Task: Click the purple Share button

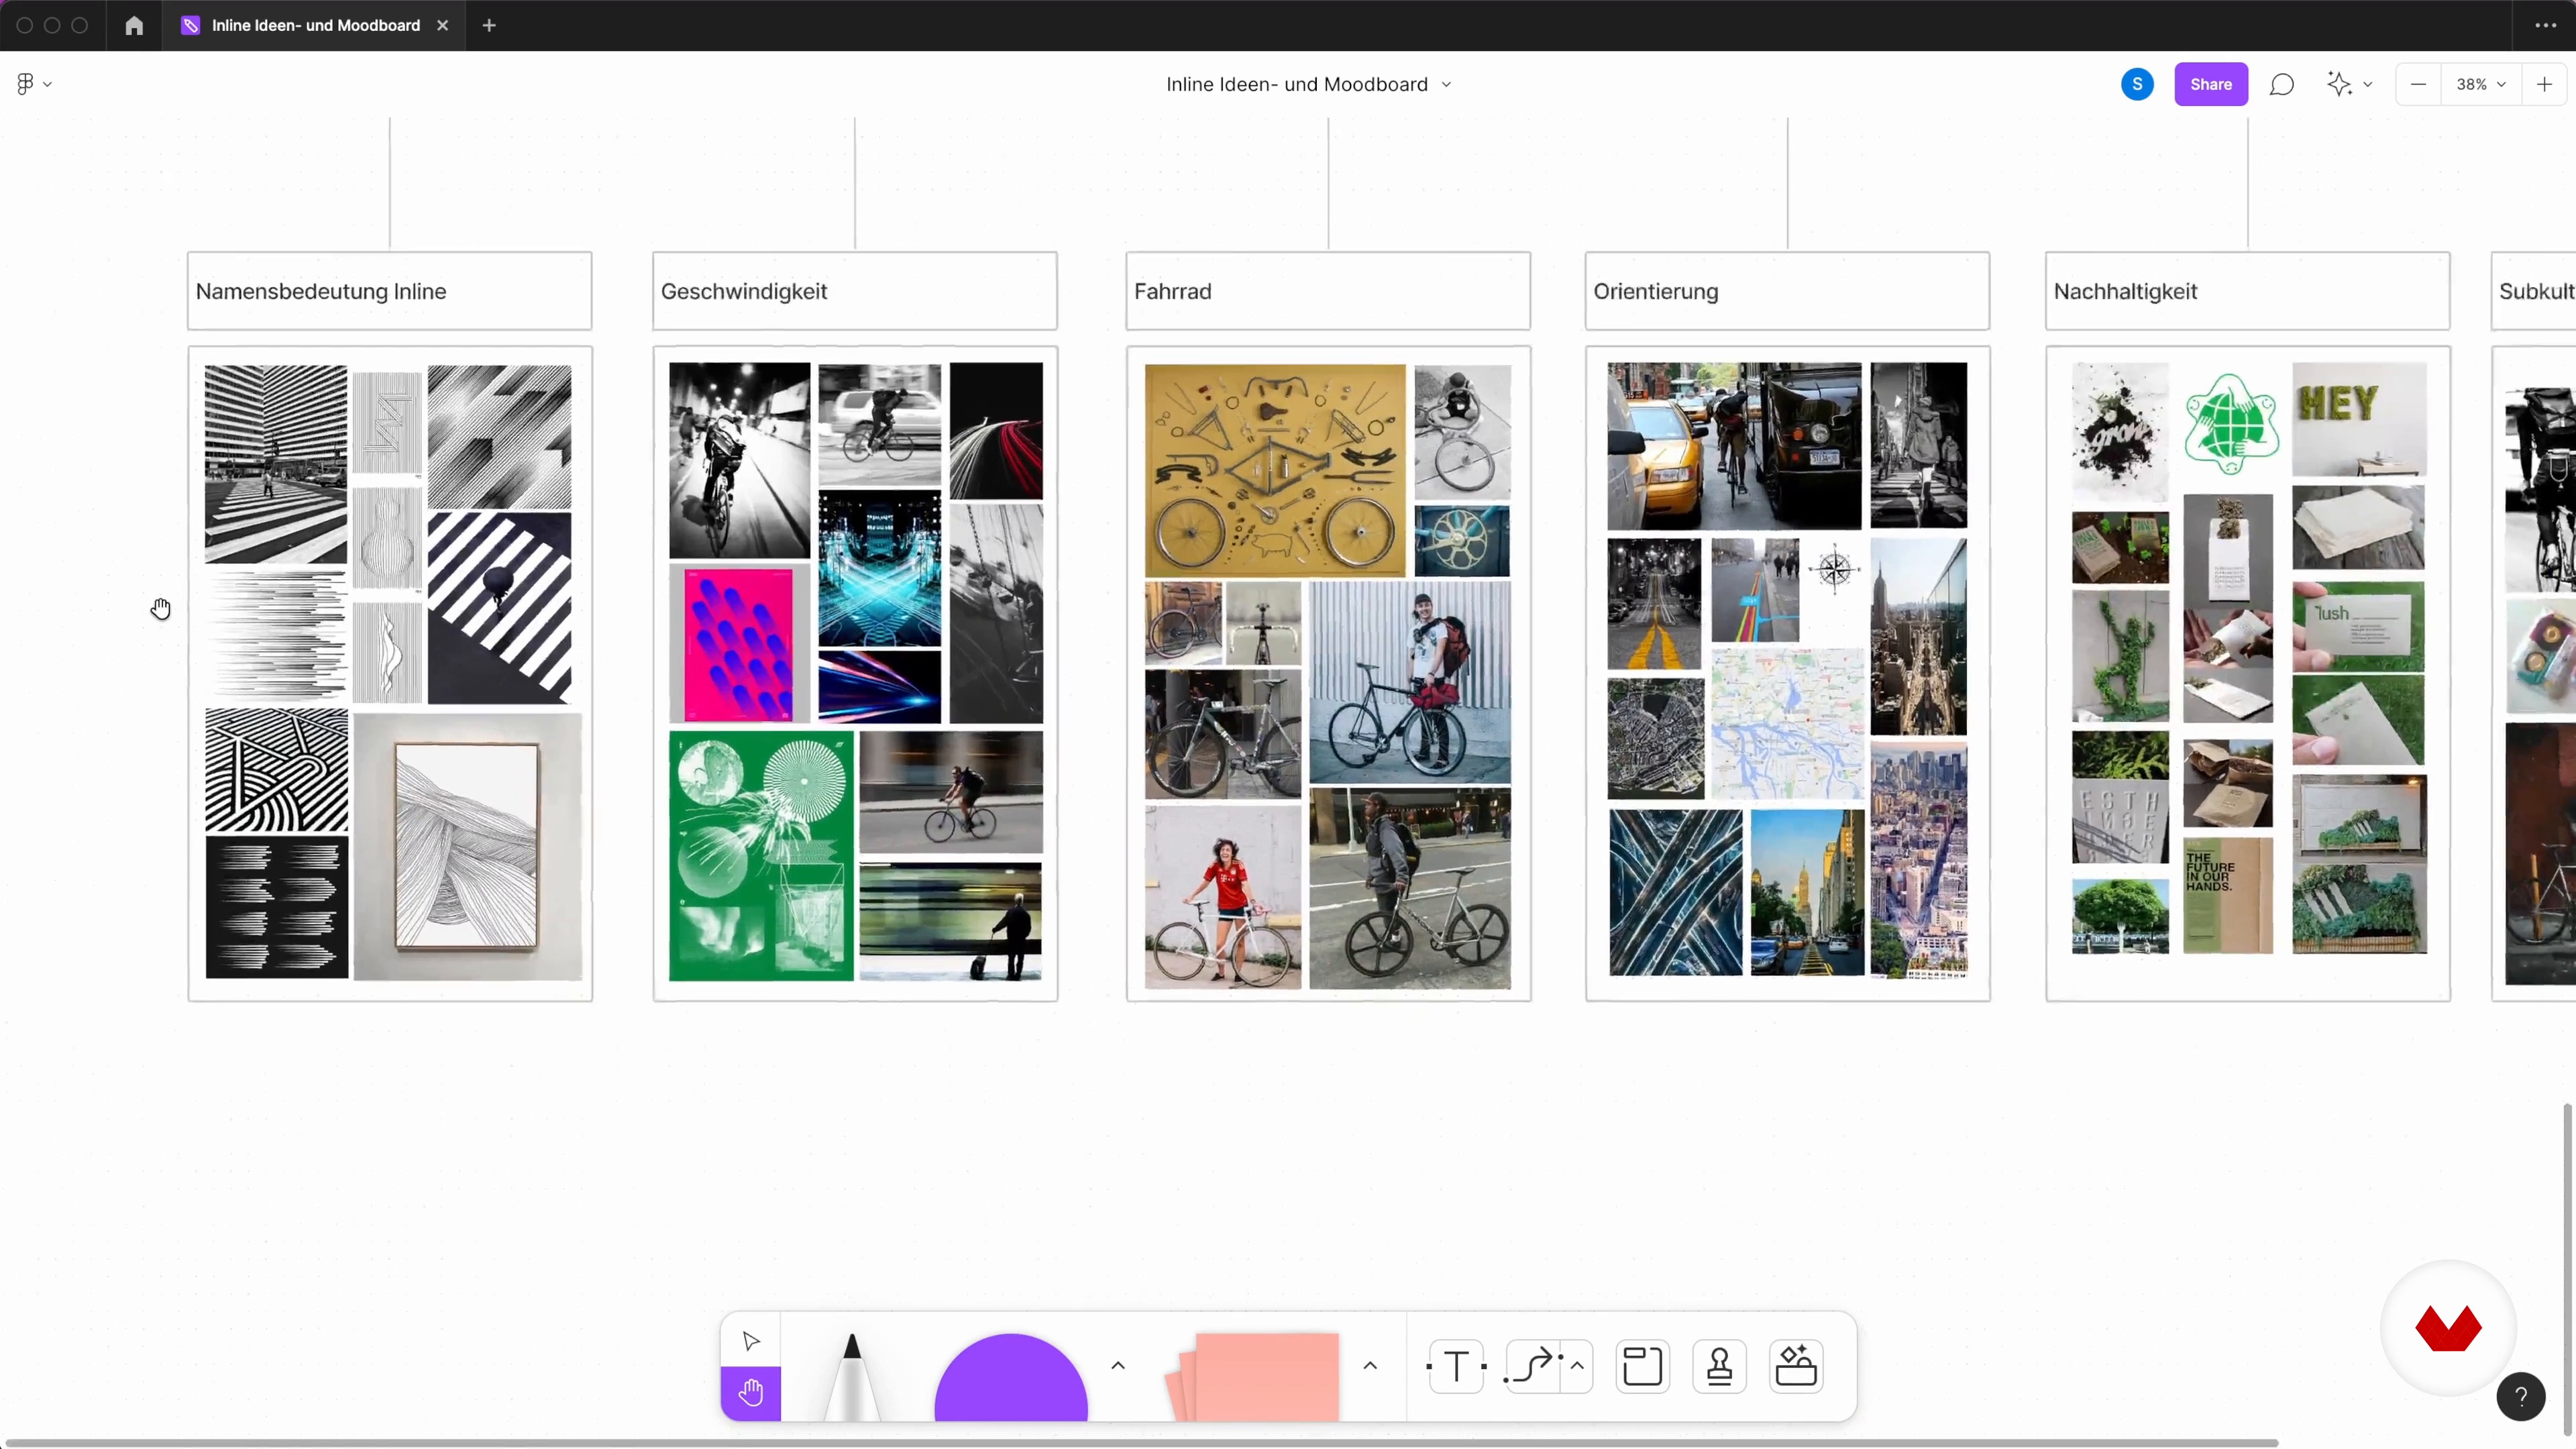Action: click(2210, 84)
